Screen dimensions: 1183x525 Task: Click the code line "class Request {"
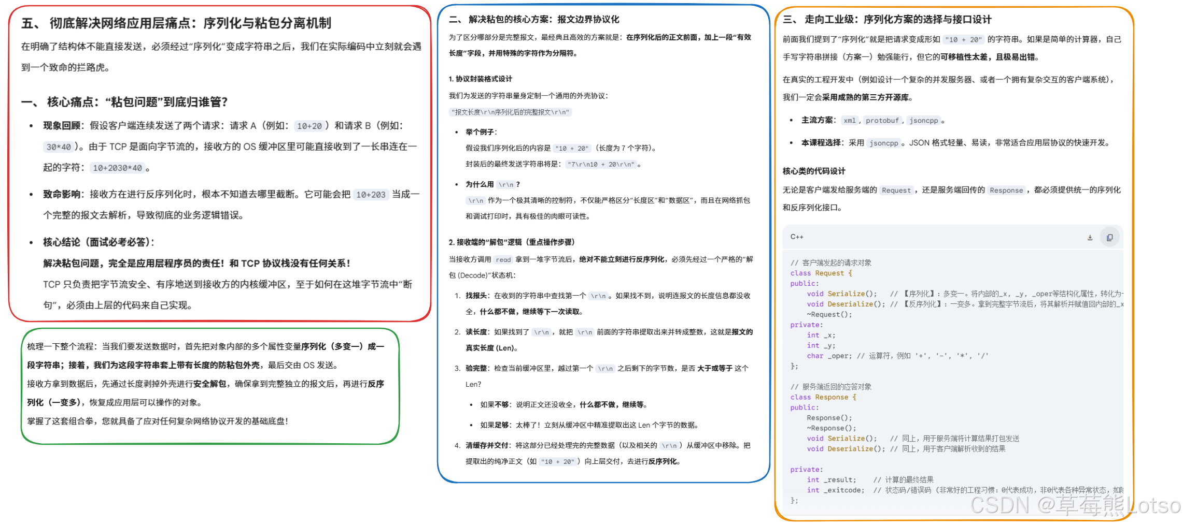coord(821,273)
